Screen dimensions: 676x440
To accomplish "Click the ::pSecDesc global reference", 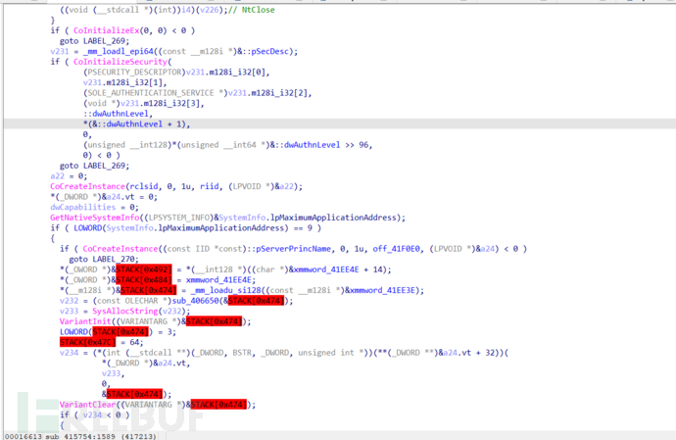I will coord(269,51).
